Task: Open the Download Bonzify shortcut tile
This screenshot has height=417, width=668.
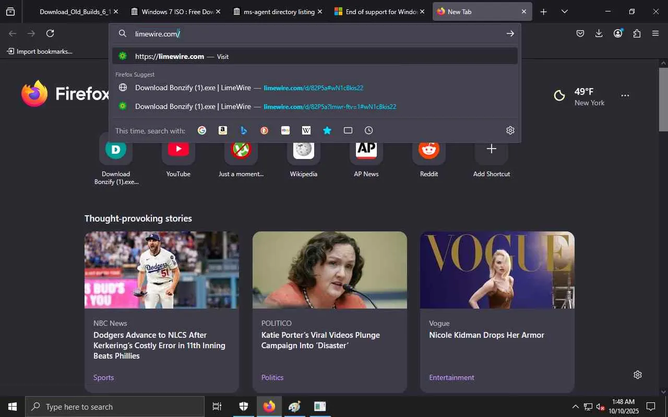Action: tap(116, 159)
